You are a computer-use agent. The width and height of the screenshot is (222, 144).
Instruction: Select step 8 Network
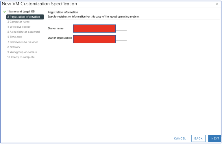14,47
